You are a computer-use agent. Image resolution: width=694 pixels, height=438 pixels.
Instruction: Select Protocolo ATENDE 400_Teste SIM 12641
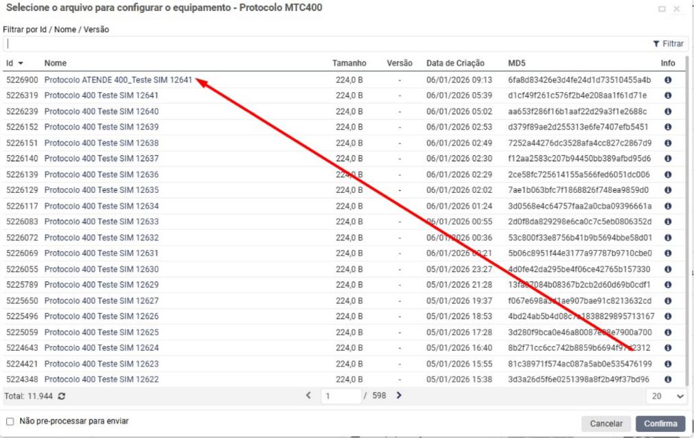point(118,80)
